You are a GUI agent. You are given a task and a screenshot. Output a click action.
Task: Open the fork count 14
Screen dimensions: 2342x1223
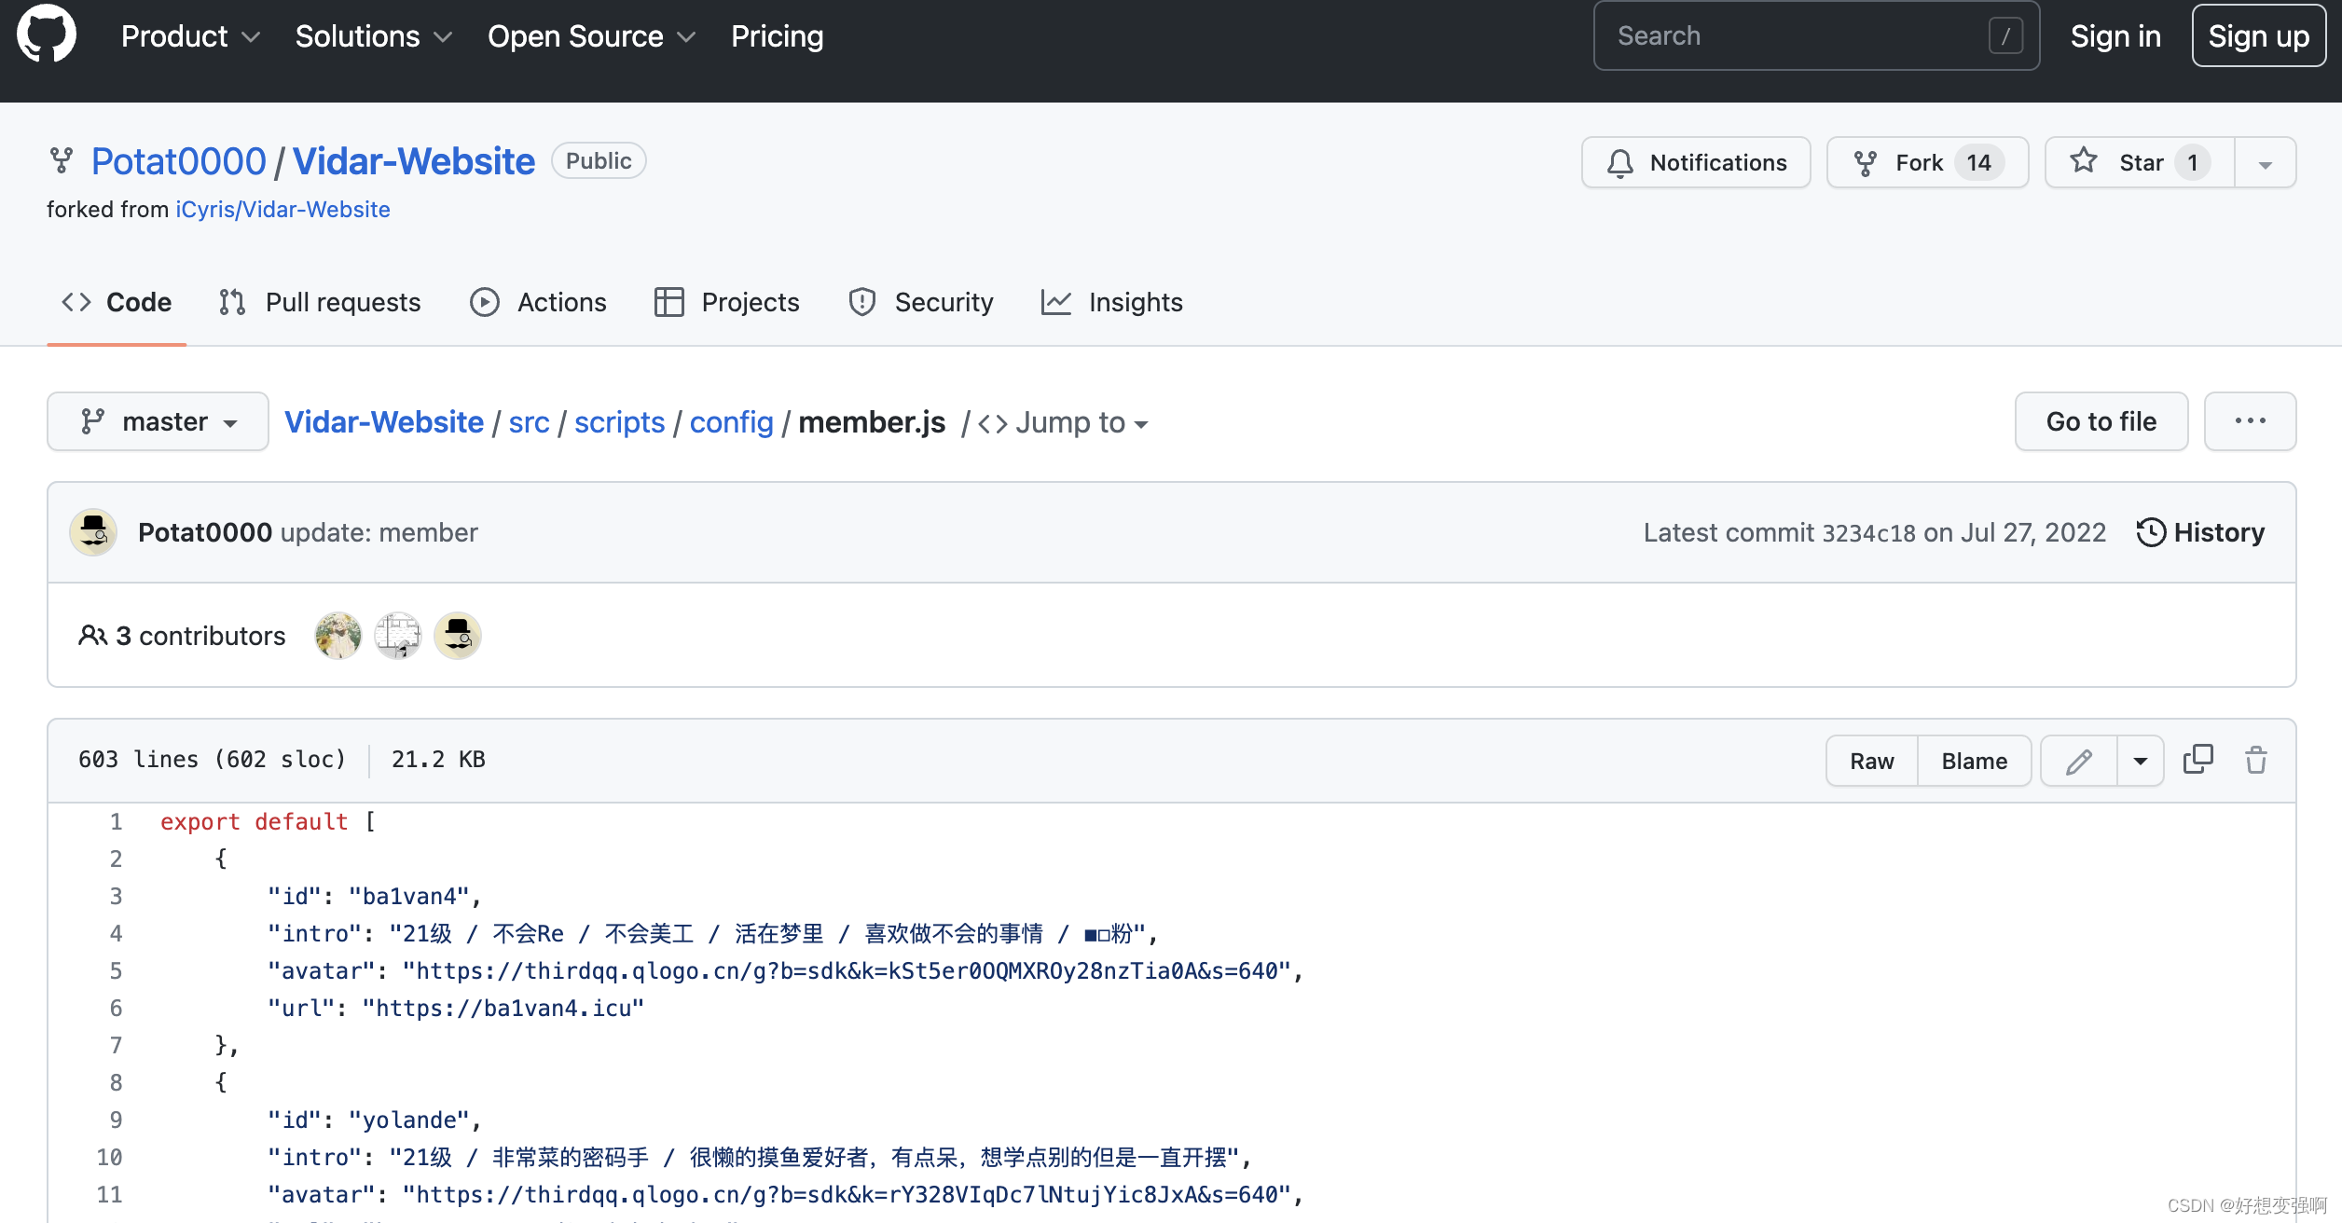click(1978, 163)
